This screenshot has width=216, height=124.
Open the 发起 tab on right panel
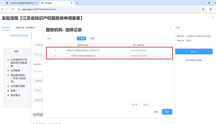click(178, 28)
